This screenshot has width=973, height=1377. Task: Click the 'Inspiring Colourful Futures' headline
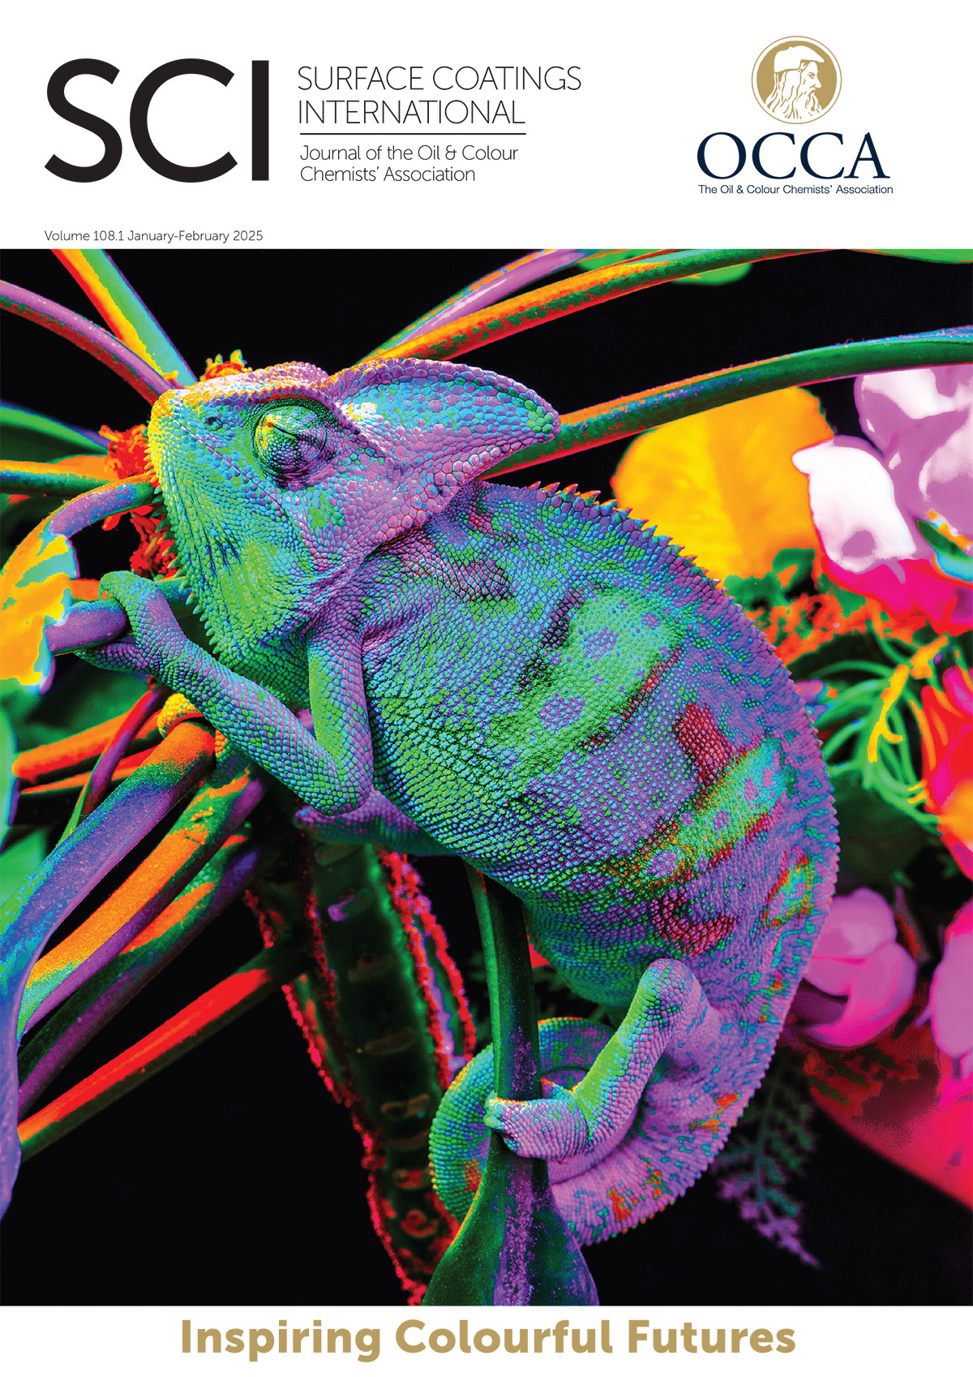pos(487,1338)
